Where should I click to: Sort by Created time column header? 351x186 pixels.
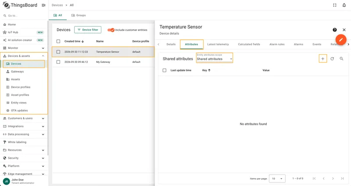74,41
